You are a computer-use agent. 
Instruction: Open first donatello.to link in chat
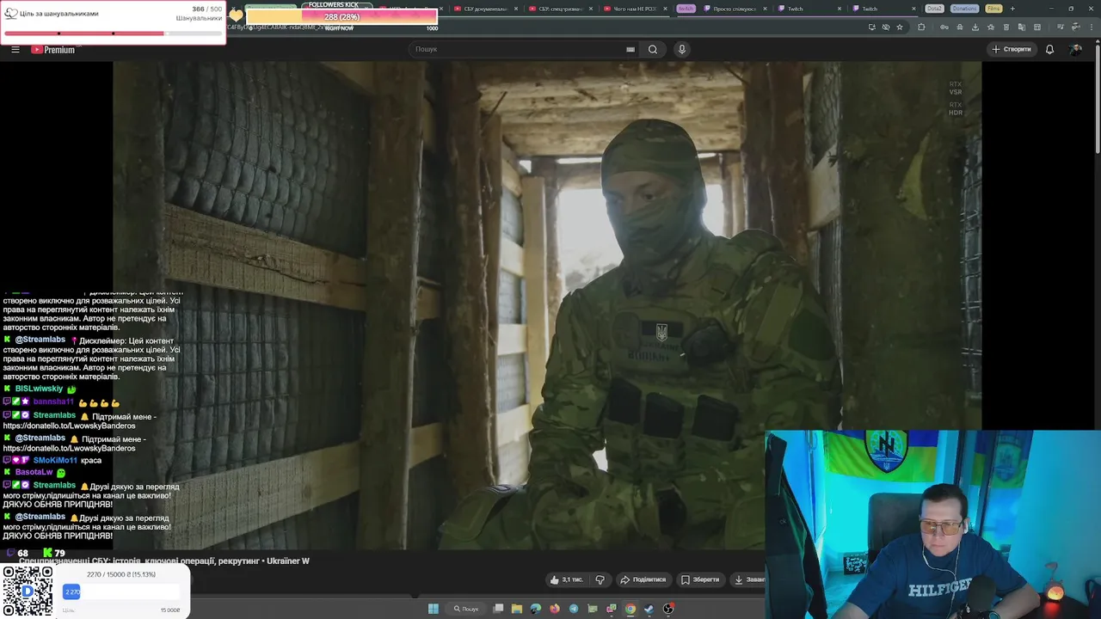[69, 426]
